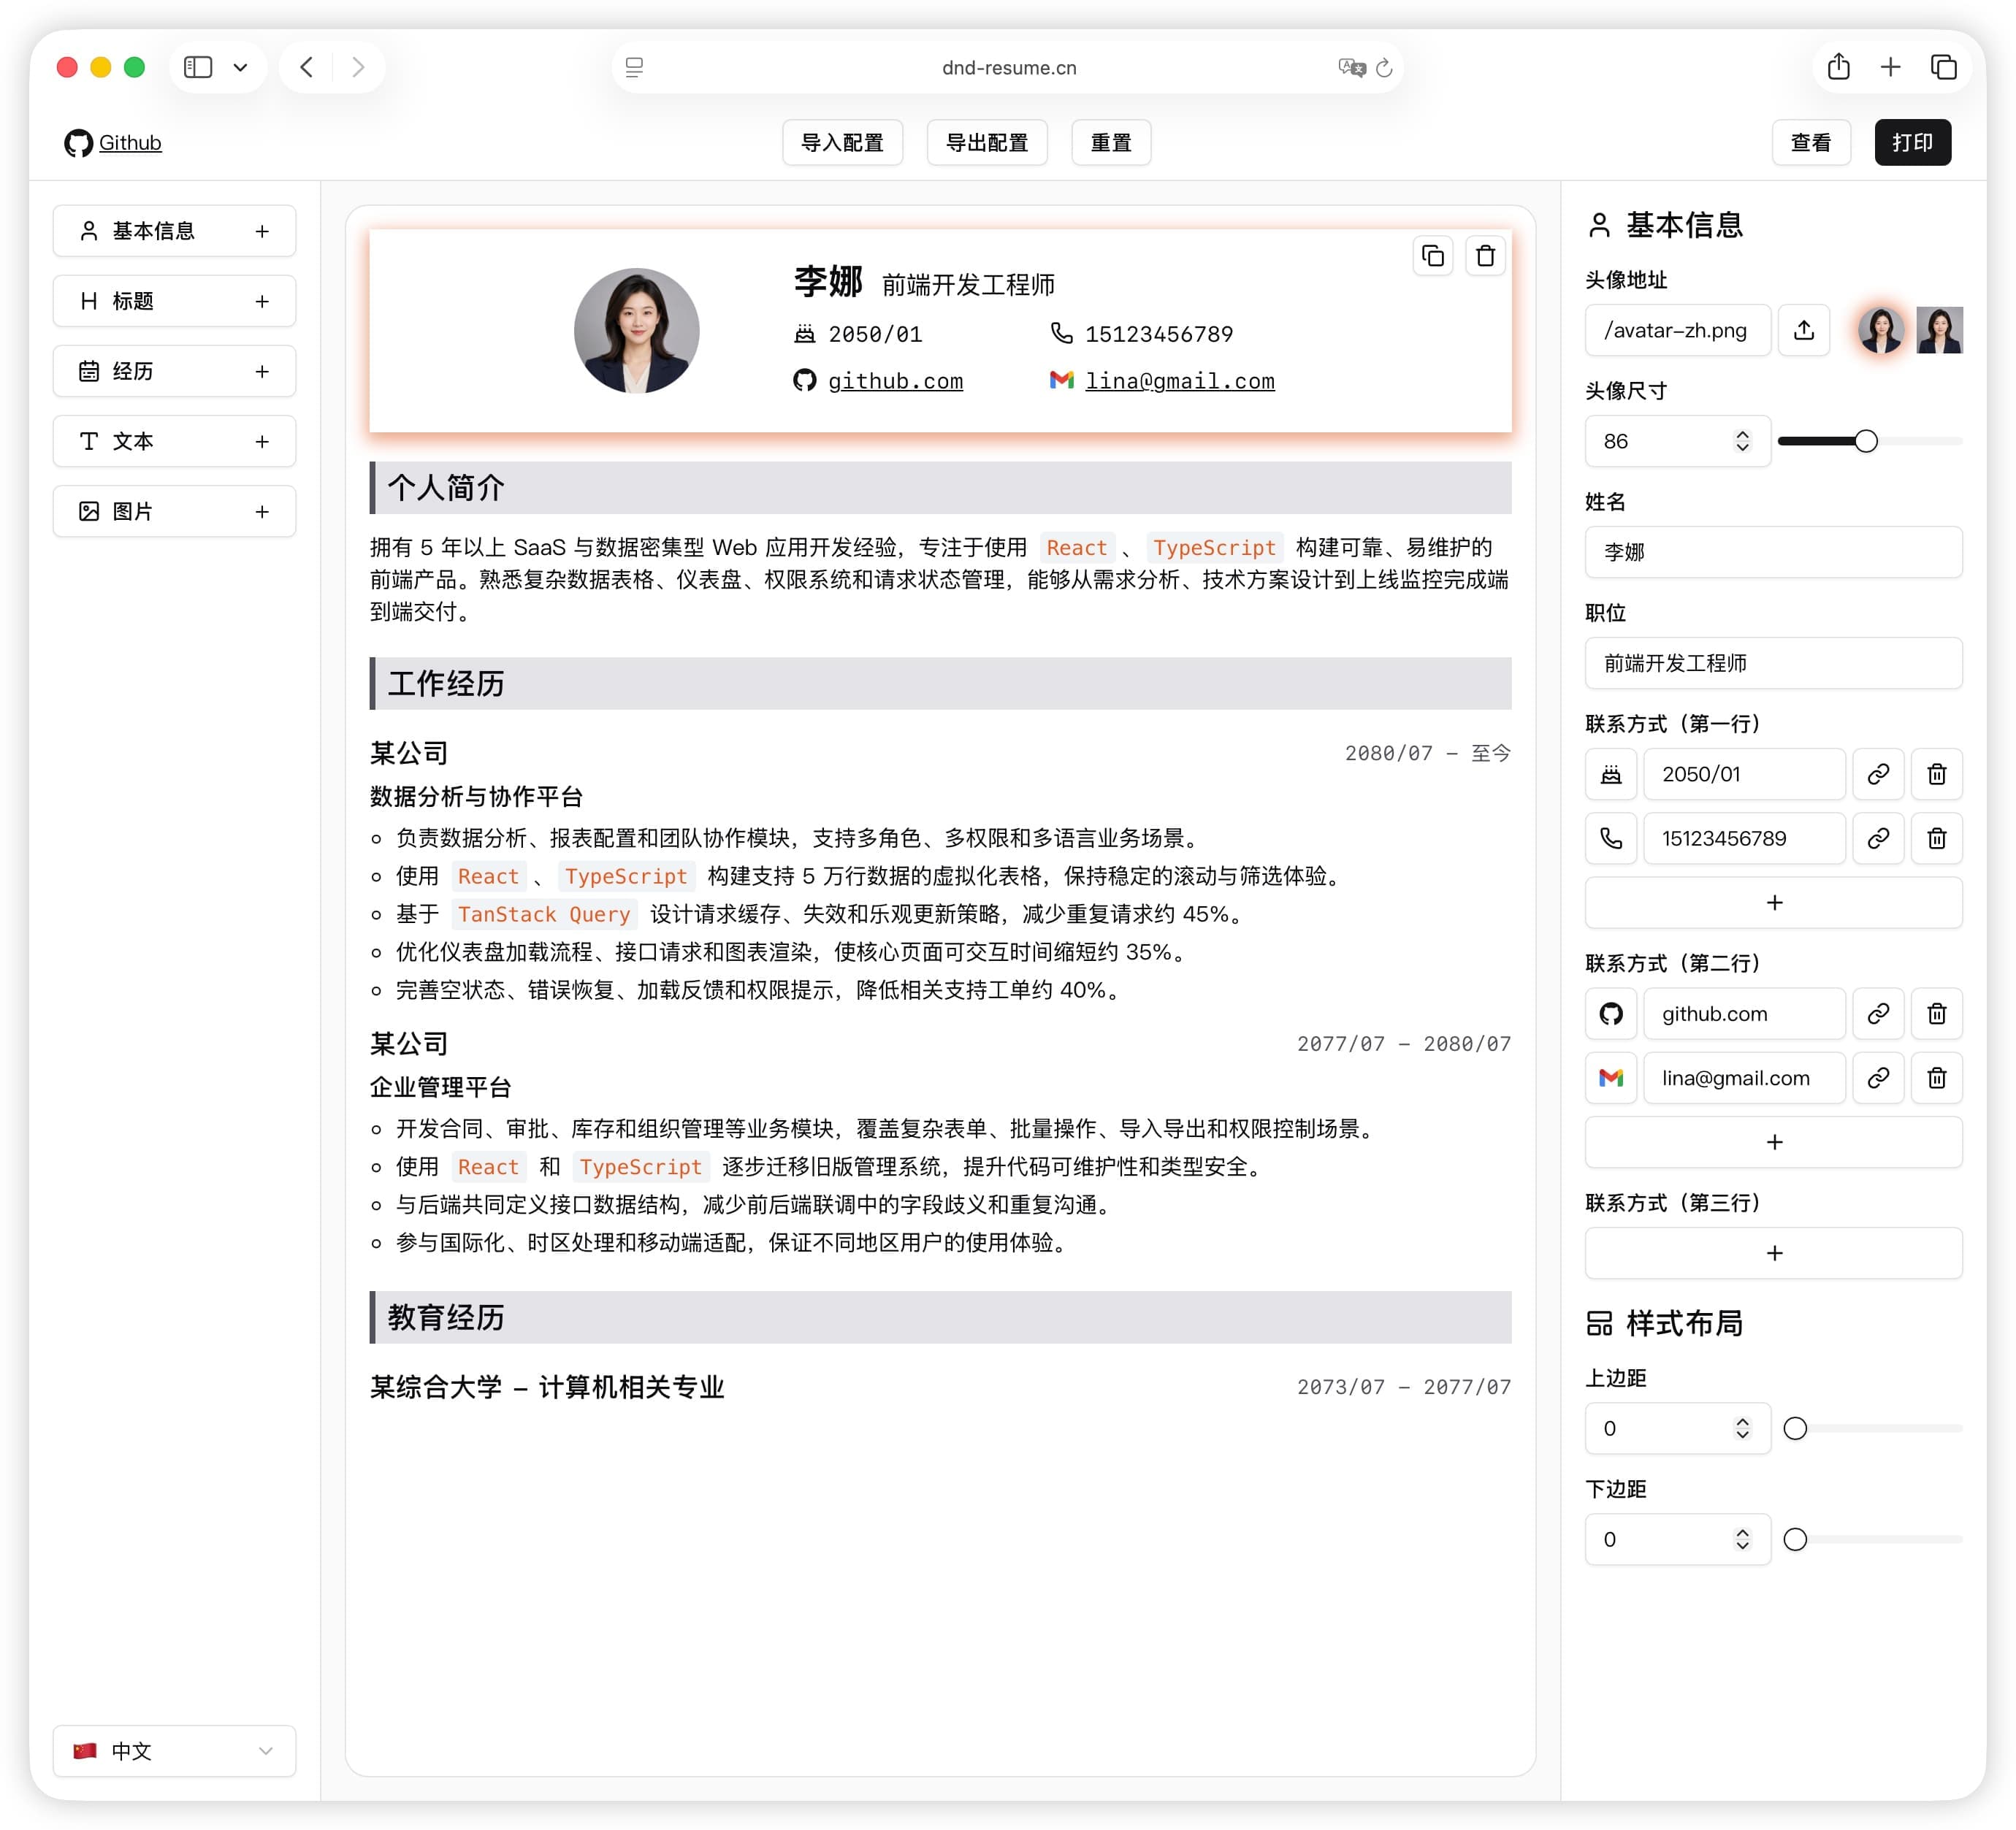
Task: Duplicate the basic info block
Action: pos(1433,256)
